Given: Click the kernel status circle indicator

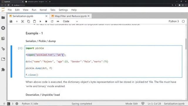Looking at the screenshot, I should [x=183, y=21].
